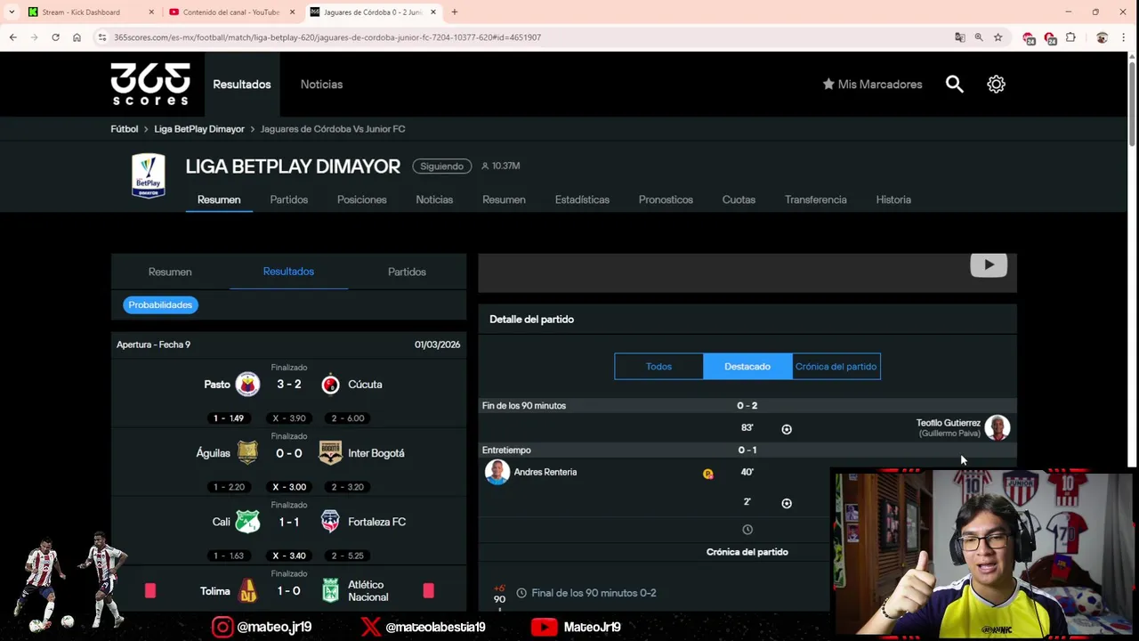Image resolution: width=1139 pixels, height=641 pixels.
Task: Click the Tolima team crest
Action: (x=247, y=590)
